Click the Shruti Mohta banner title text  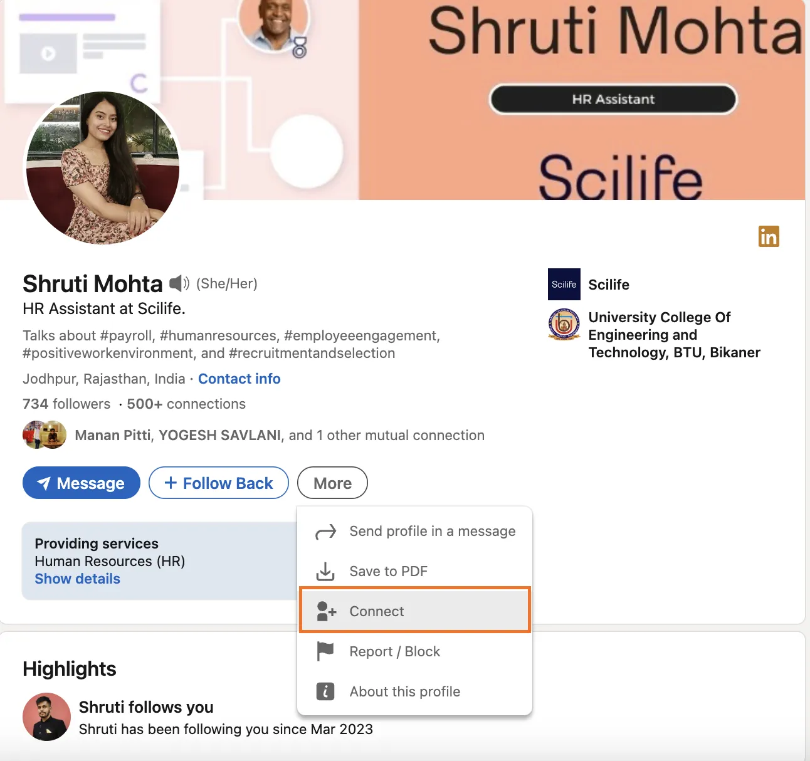point(616,31)
